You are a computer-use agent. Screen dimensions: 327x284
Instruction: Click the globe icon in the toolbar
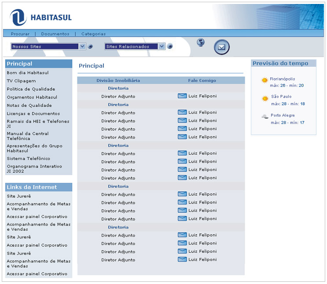point(201,42)
